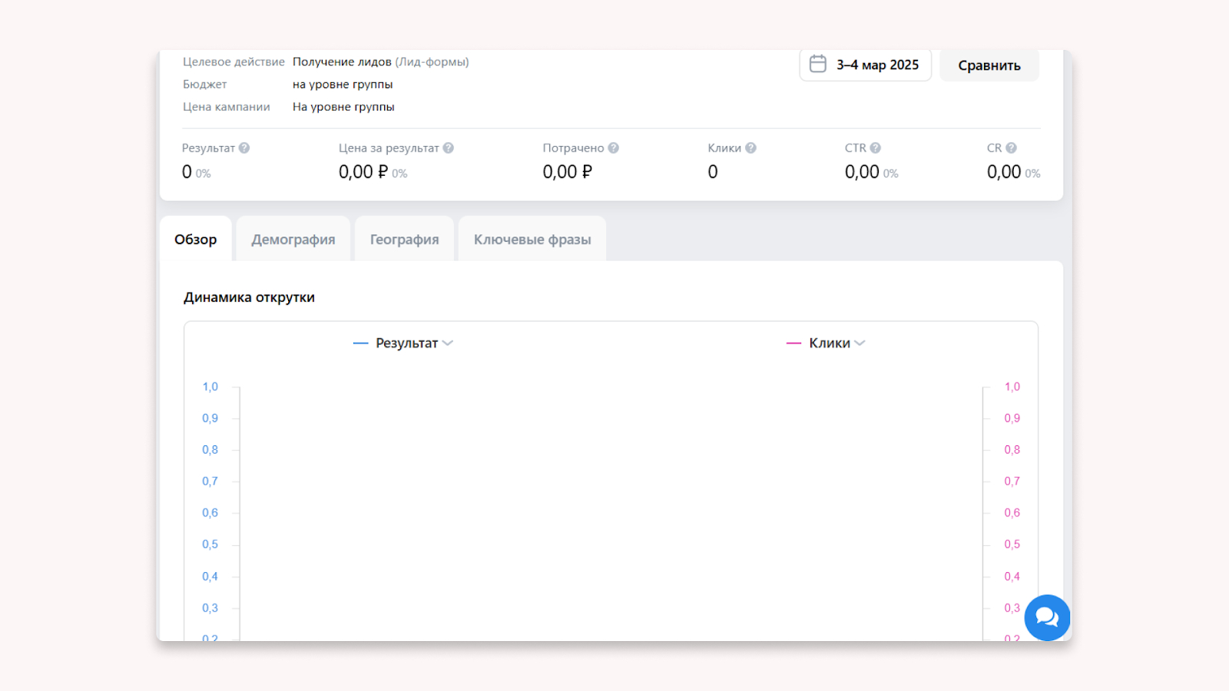Open the Цена за результат help tooltip icon
Viewport: 1229px width, 691px height.
click(x=449, y=148)
